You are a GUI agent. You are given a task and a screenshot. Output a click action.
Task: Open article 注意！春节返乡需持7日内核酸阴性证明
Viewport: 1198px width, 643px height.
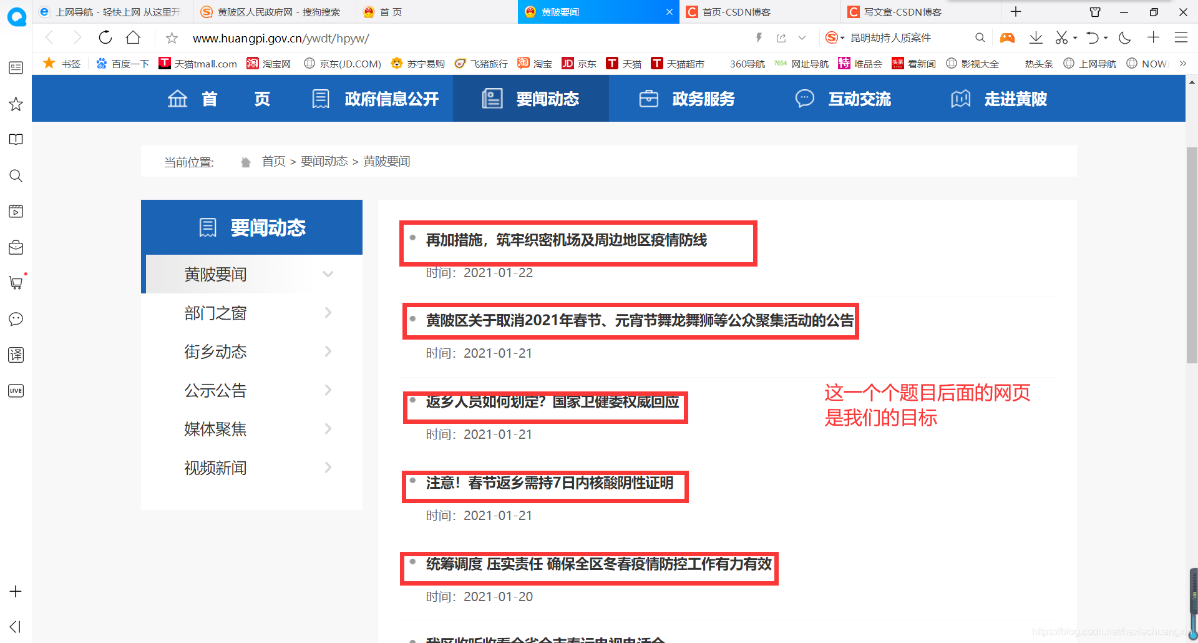(x=549, y=483)
